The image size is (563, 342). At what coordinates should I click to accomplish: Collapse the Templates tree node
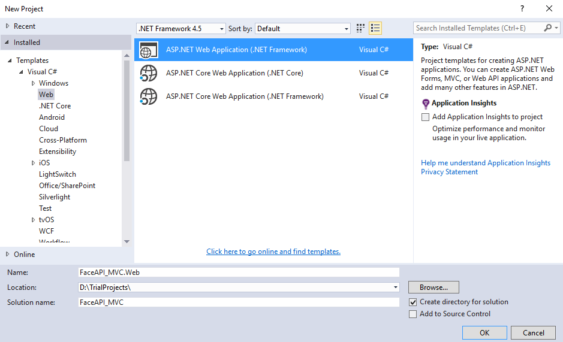10,60
